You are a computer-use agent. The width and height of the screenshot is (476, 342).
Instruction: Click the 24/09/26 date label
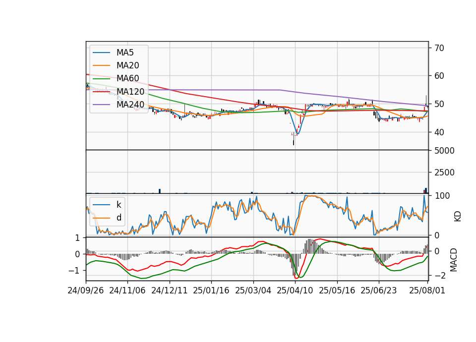tap(86, 290)
